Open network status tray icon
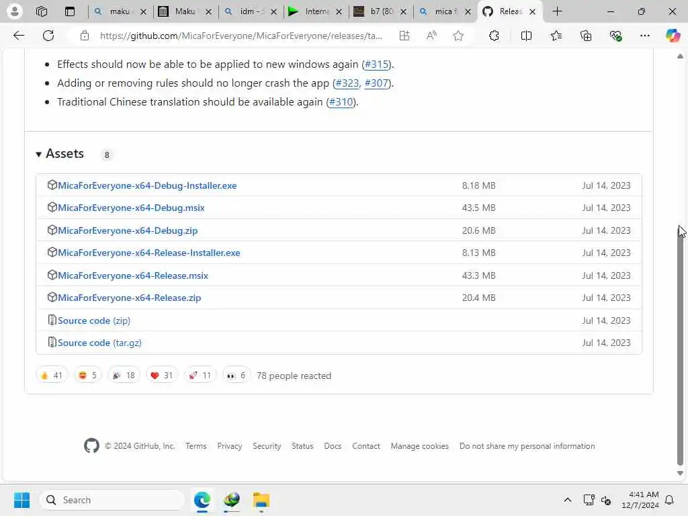 [x=589, y=500]
